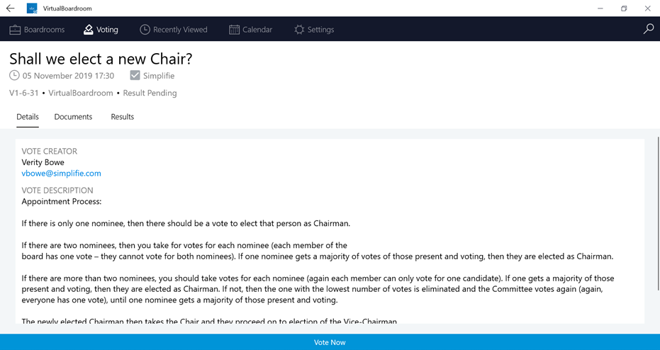The image size is (660, 350).
Task: Click the Vote Now button
Action: (330, 342)
